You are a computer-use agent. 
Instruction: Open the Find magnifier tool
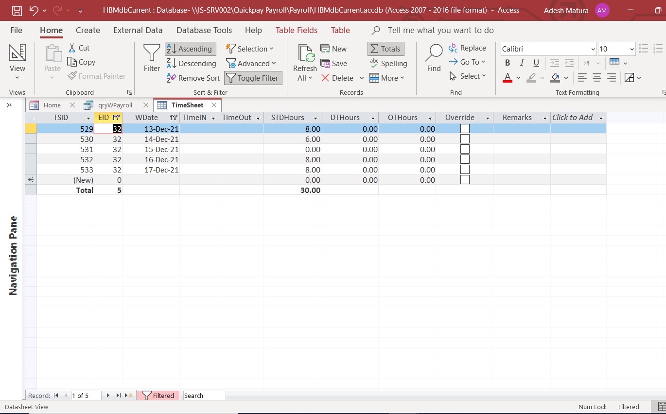pyautogui.click(x=434, y=58)
